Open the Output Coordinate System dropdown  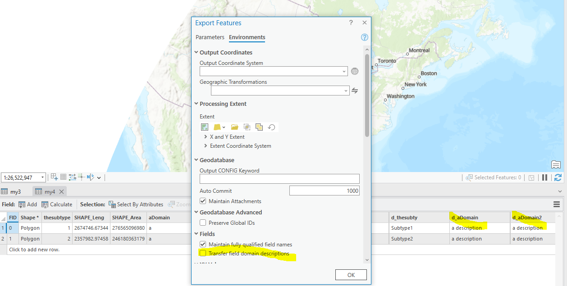343,71
